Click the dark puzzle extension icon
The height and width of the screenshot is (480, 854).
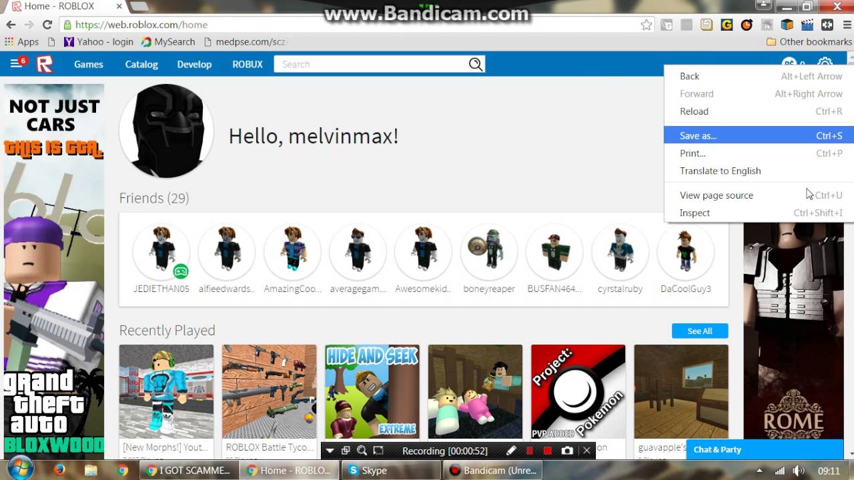(827, 25)
